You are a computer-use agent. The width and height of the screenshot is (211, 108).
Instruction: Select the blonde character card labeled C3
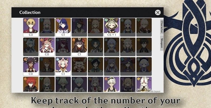click(x=31, y=27)
